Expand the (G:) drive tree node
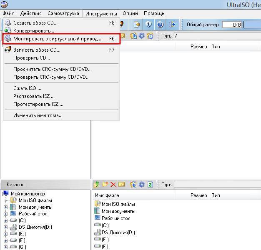The image size is (261, 250). [5, 247]
